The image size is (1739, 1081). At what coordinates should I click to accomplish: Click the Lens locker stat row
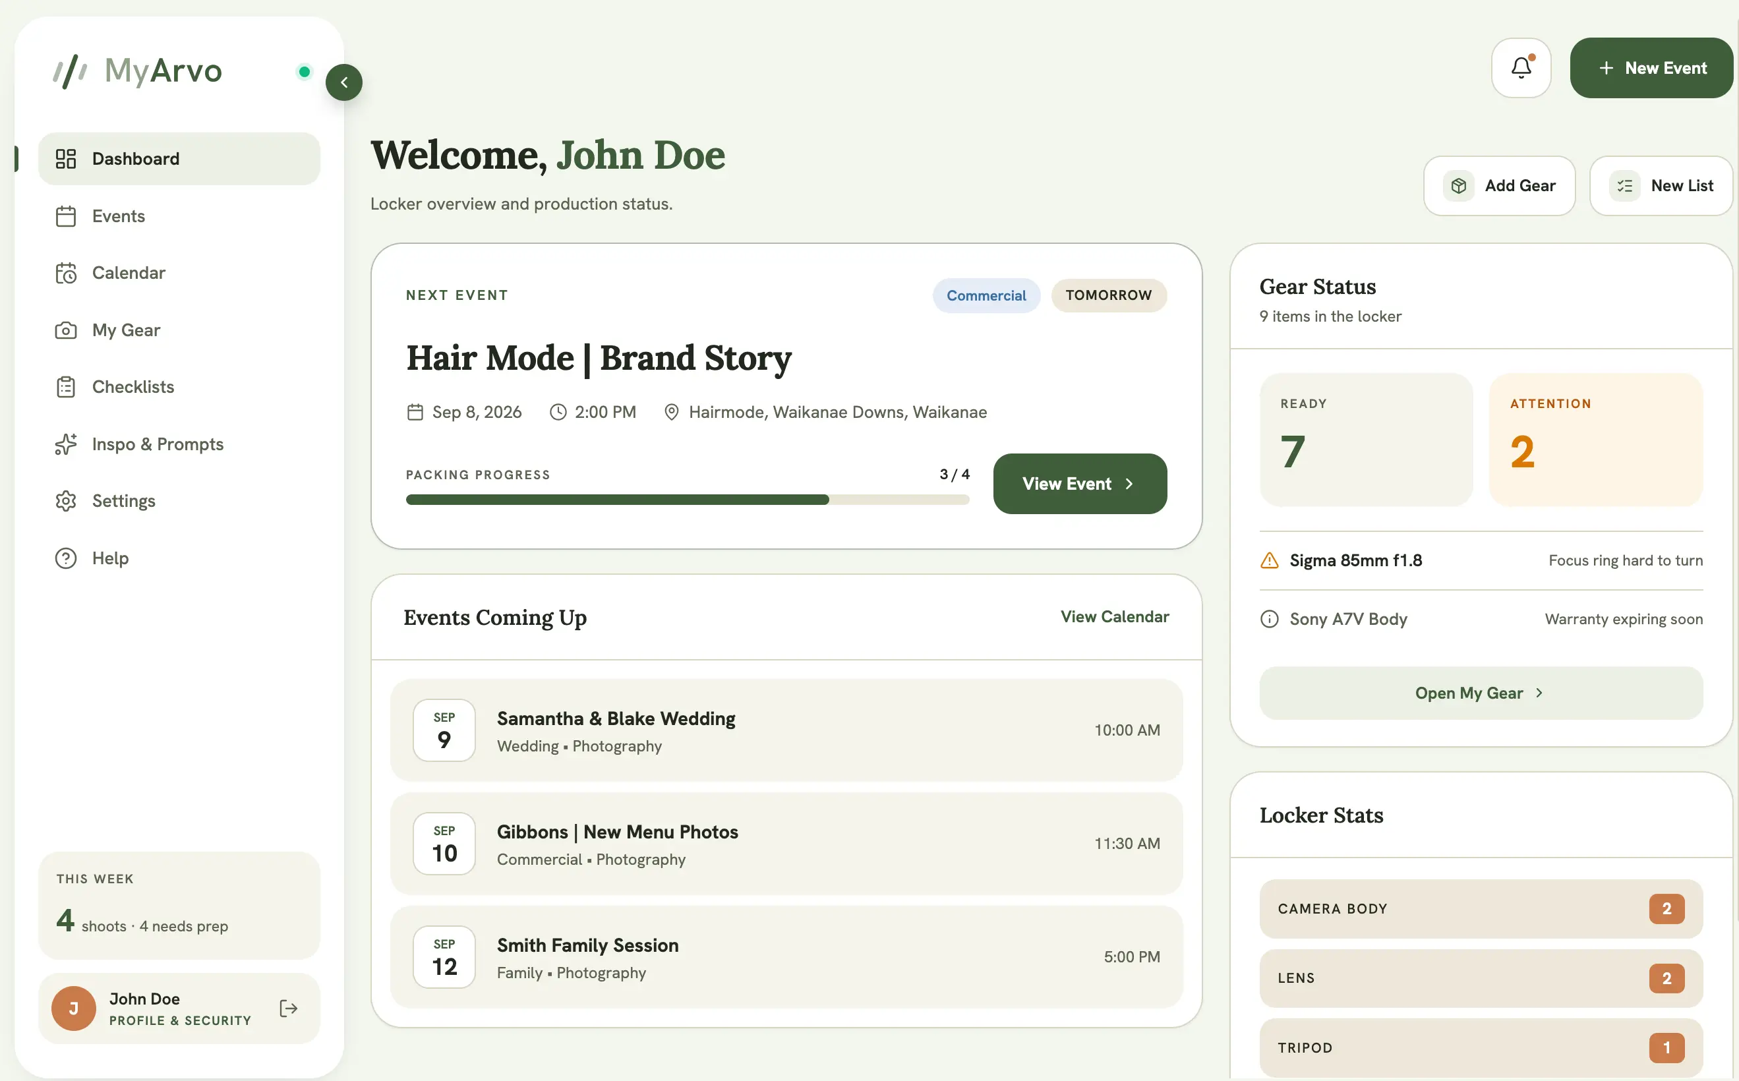[1481, 979]
